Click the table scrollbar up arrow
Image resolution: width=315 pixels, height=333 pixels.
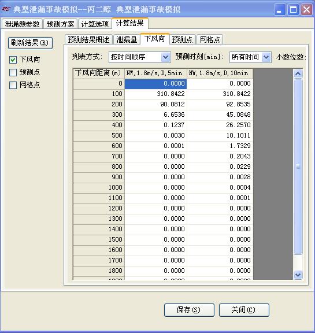298,74
